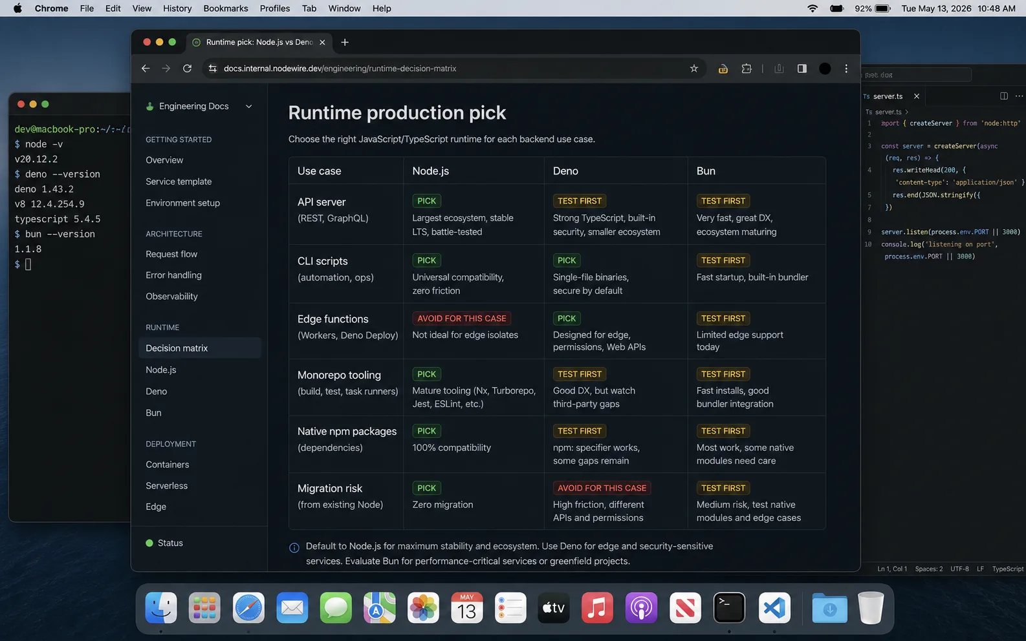The width and height of the screenshot is (1026, 641).
Task: Open the Window menu
Action: [x=344, y=8]
